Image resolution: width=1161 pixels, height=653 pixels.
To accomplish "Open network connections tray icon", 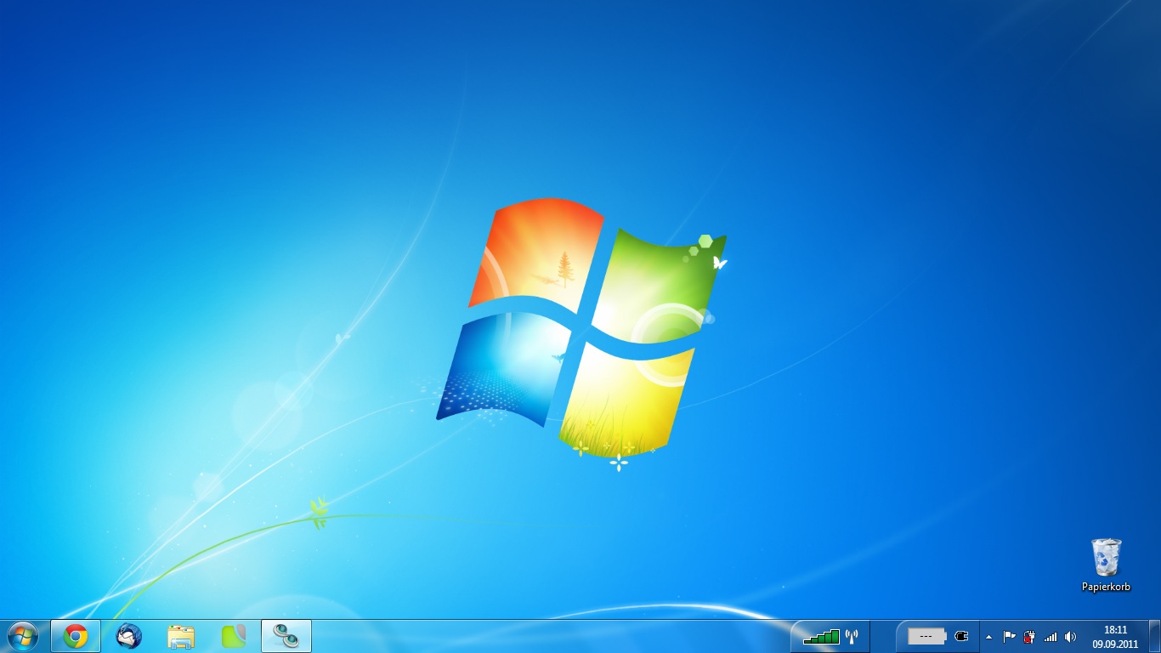I will click(x=1051, y=636).
